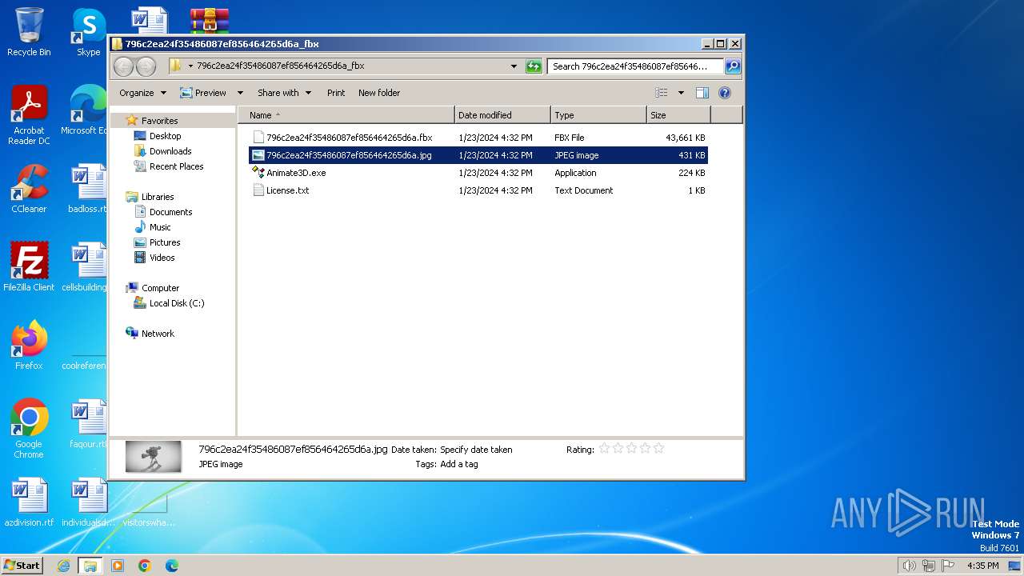Open Microsoft Edge desktop shortcut

[x=85, y=110]
